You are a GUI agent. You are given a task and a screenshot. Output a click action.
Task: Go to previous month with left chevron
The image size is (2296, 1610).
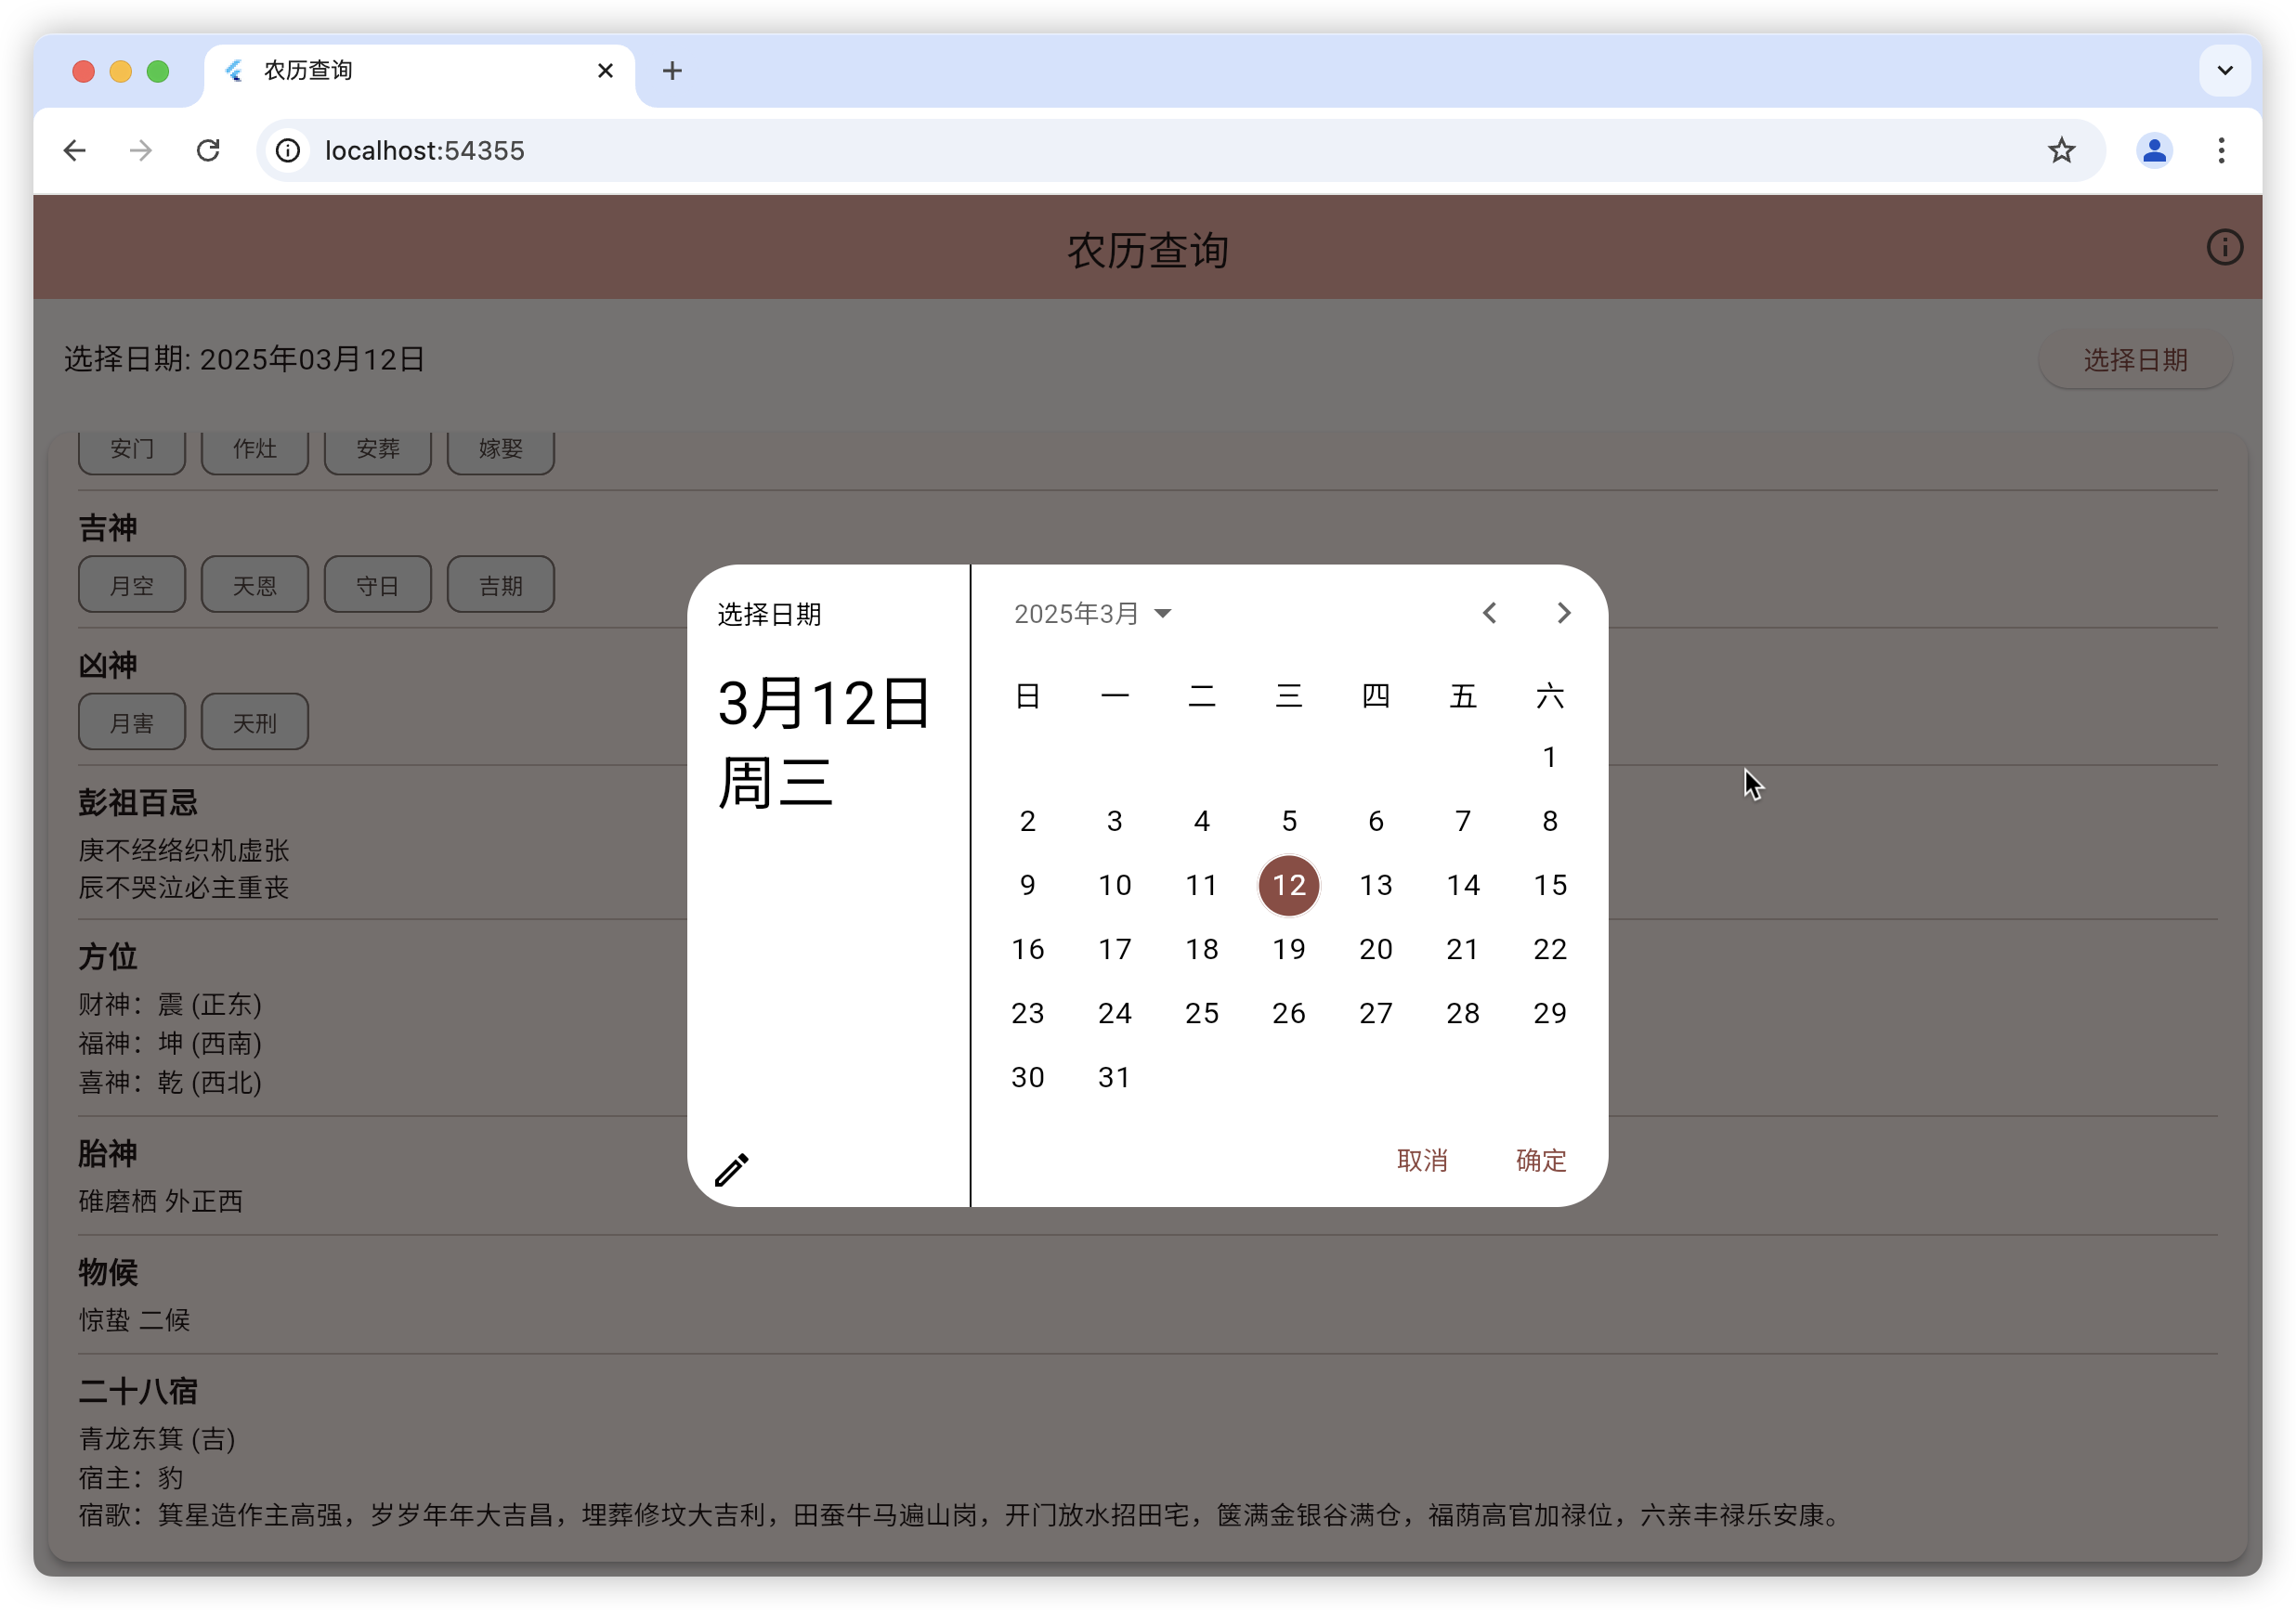tap(1489, 613)
